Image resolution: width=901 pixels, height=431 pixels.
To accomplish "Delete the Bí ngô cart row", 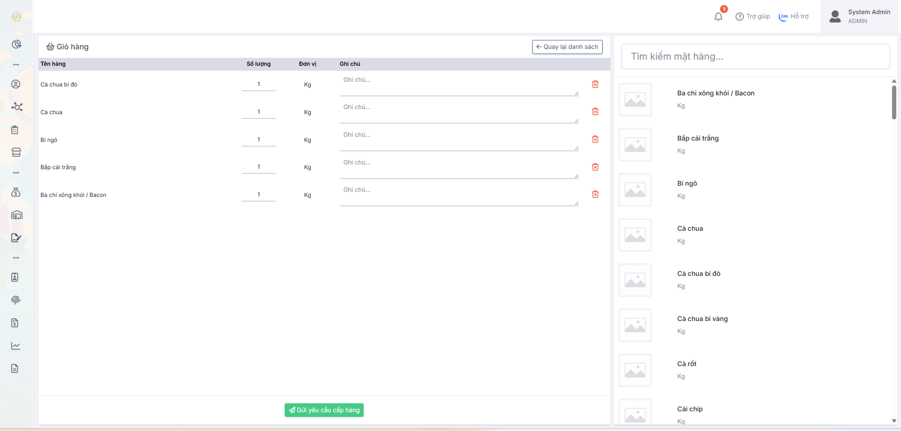I will [595, 139].
